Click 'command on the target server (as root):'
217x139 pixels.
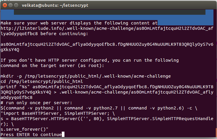pyautogui.click(x=52, y=66)
